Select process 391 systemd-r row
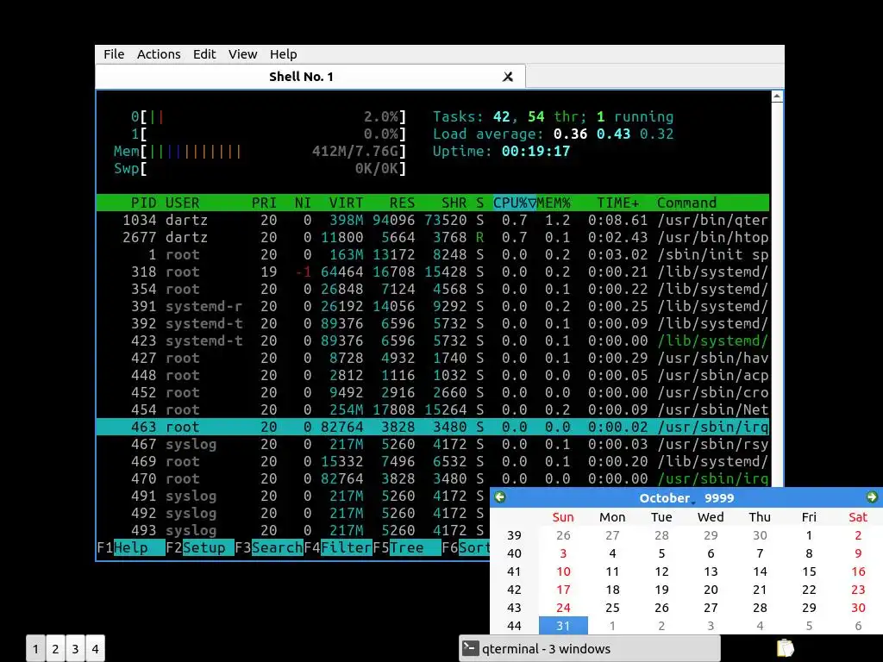Image resolution: width=883 pixels, height=662 pixels. click(x=433, y=306)
